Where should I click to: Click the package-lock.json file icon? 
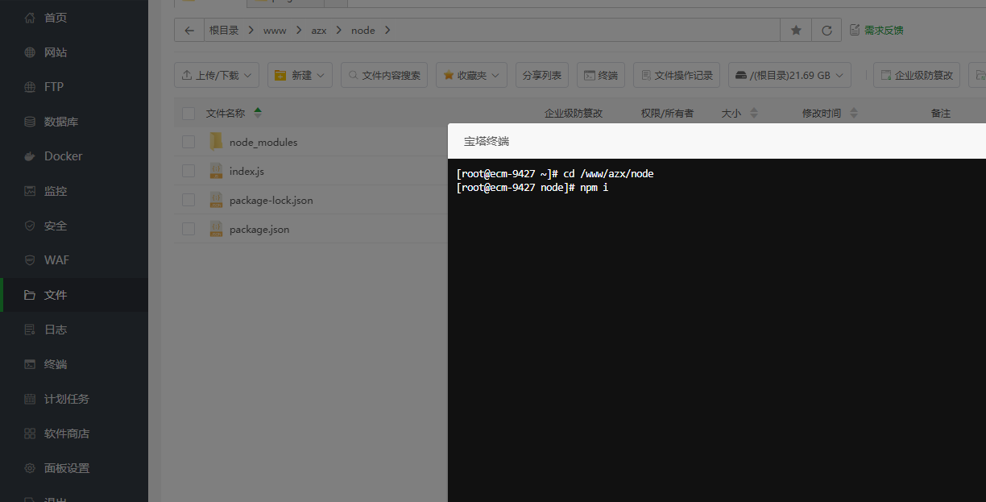pyautogui.click(x=216, y=200)
